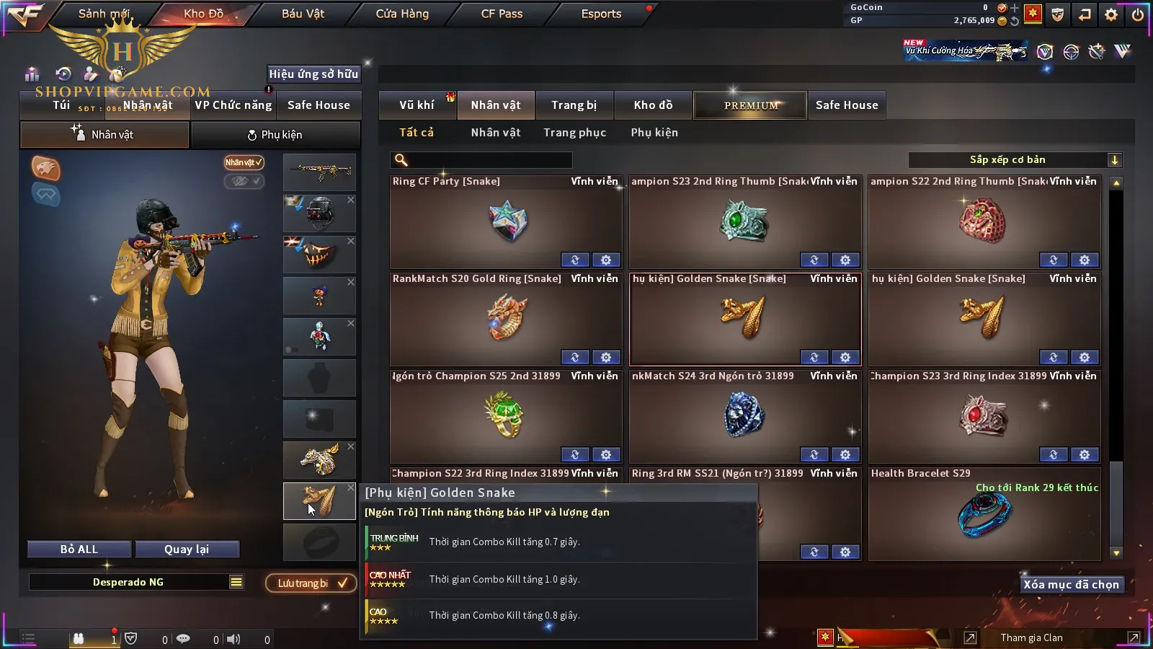1153x649 pixels.
Task: Select the Health Bracelet S29 item thumbnail
Action: [x=984, y=513]
